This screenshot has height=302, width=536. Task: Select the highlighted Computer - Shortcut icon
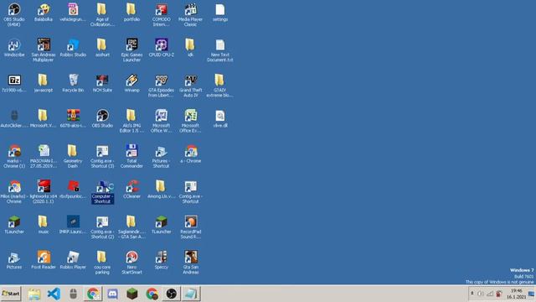102,192
